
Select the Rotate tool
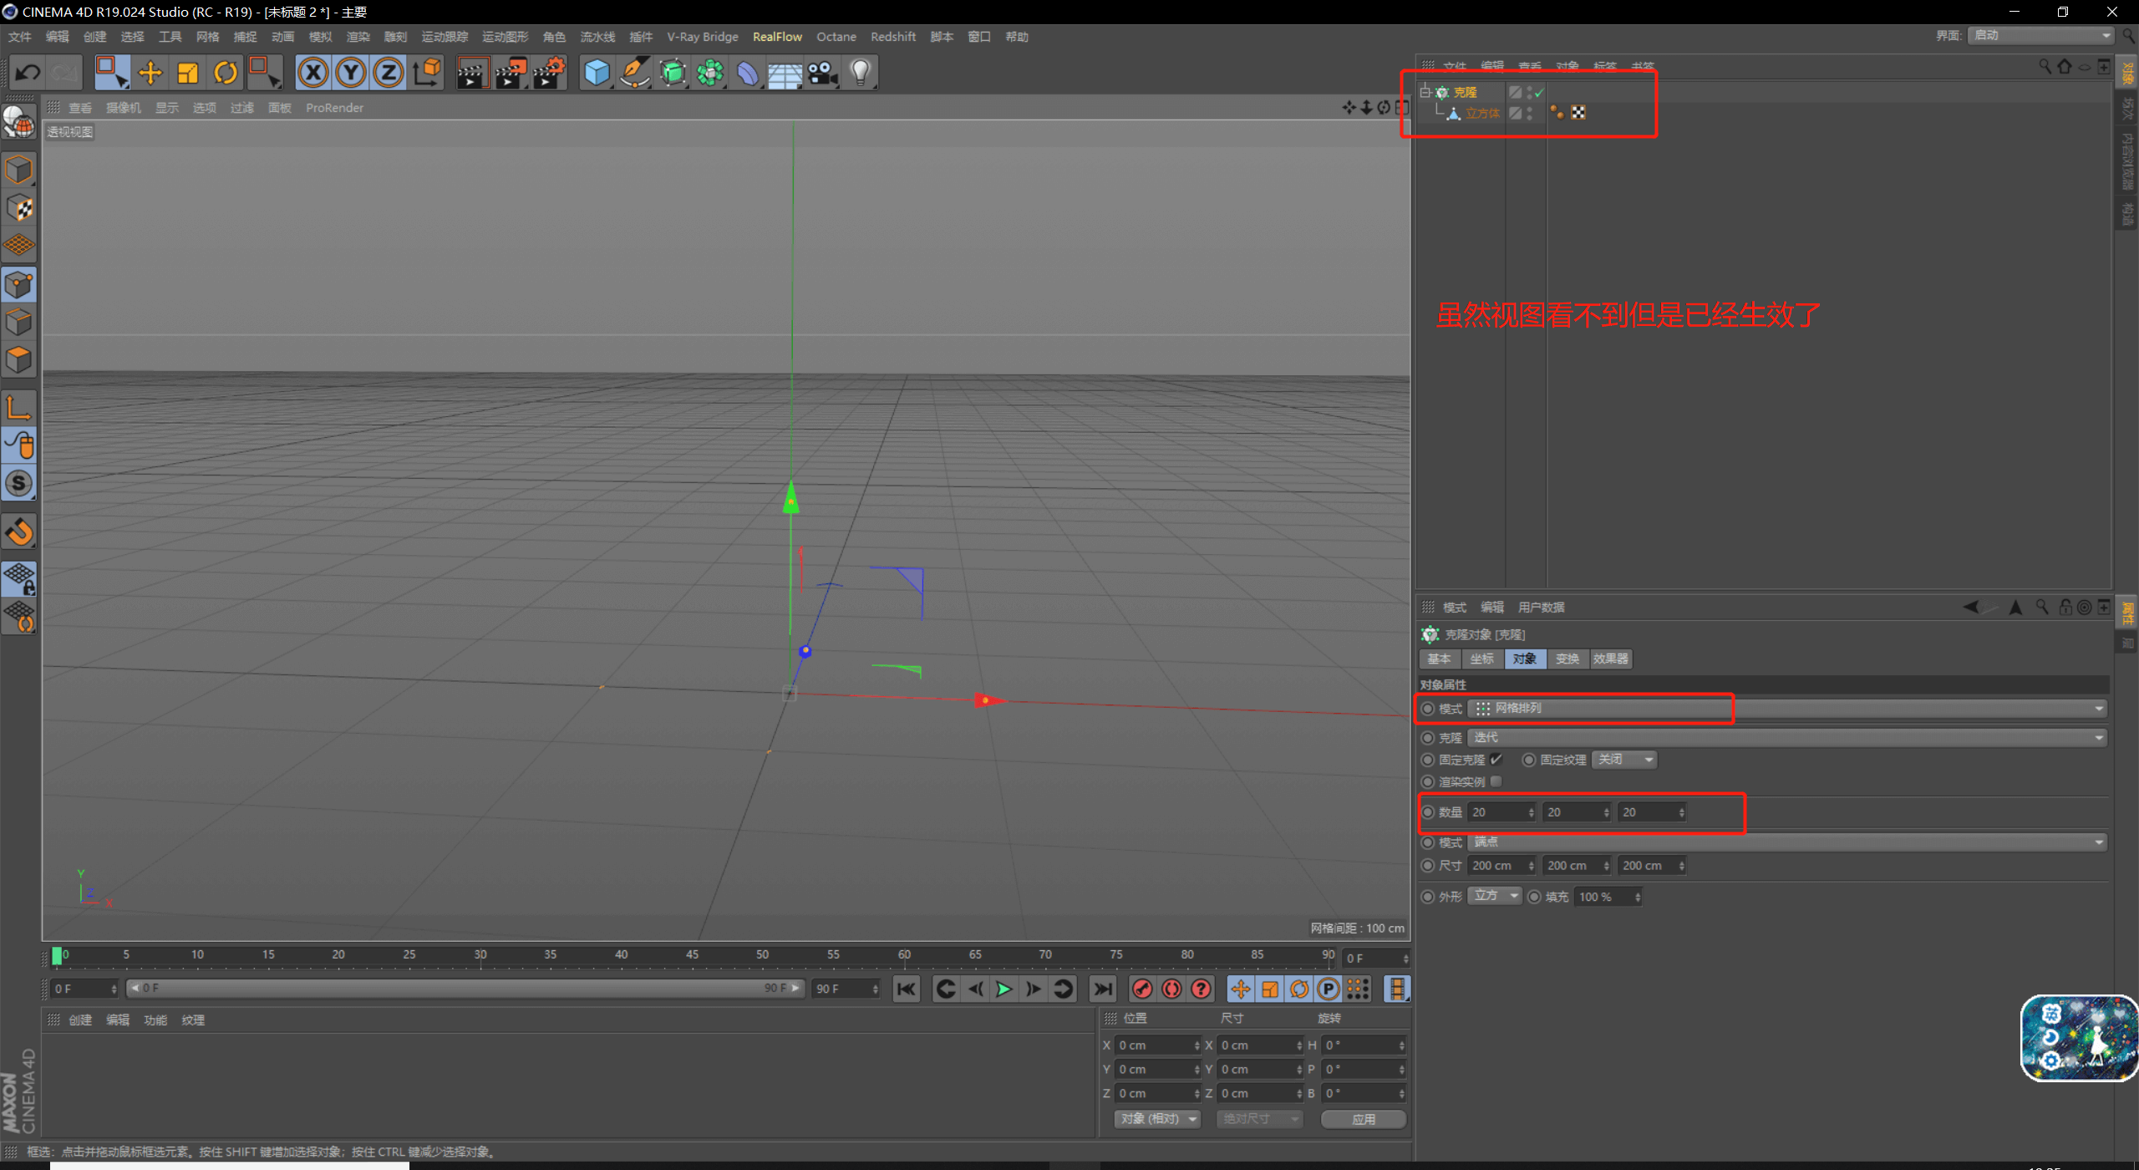click(226, 73)
